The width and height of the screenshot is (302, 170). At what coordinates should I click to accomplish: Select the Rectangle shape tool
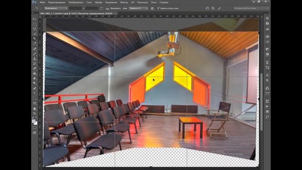click(34, 103)
